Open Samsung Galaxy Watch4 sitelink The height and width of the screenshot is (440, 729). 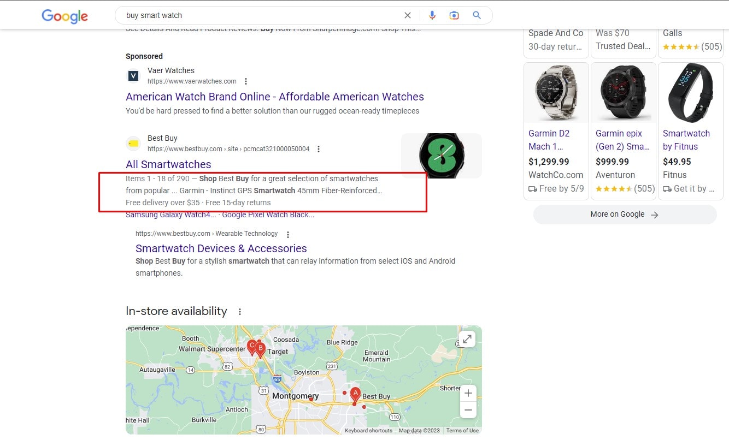171,215
